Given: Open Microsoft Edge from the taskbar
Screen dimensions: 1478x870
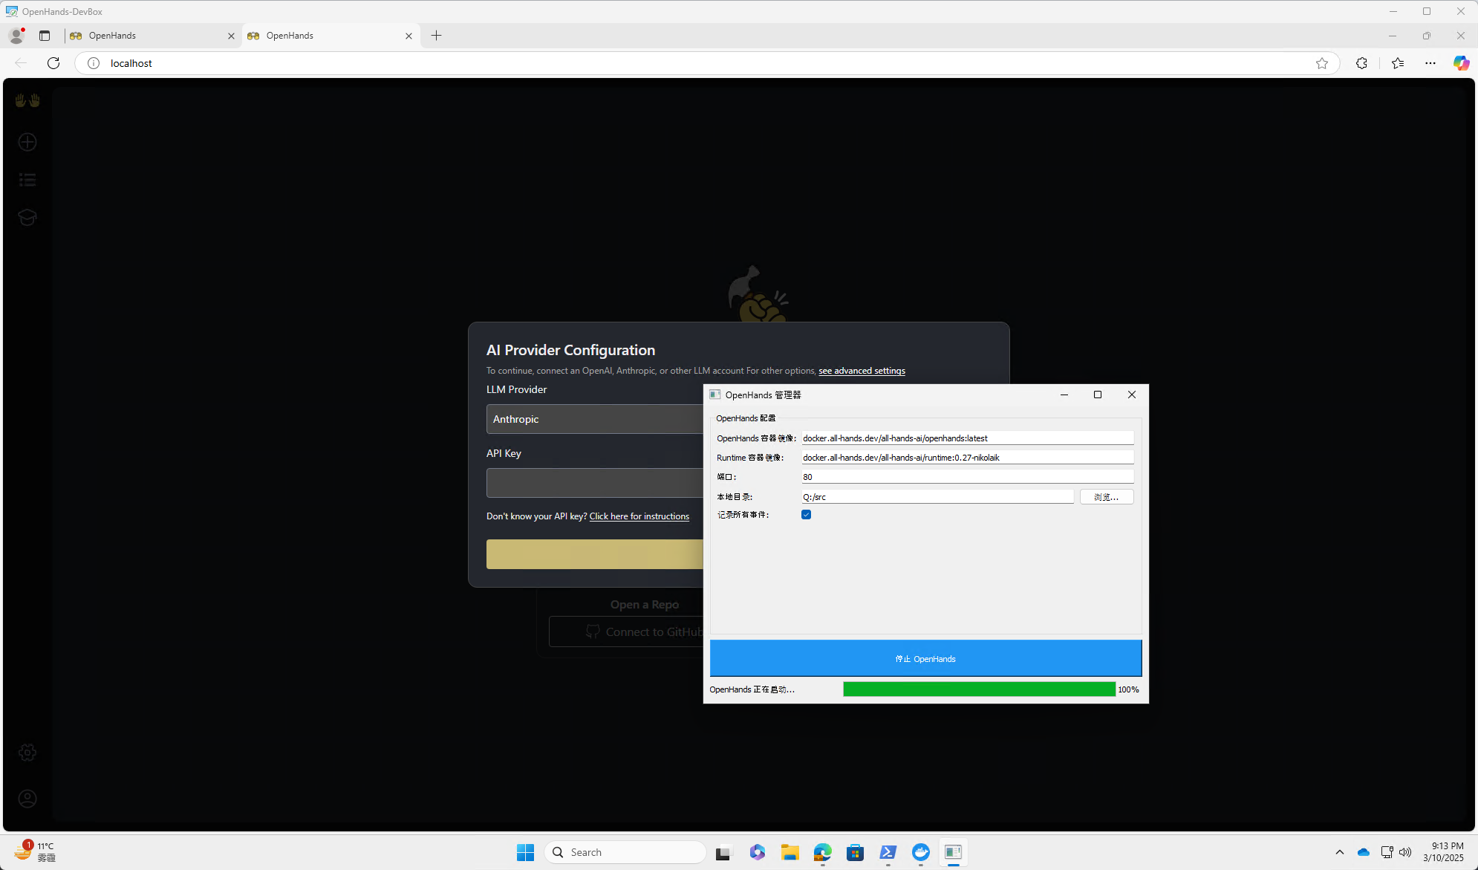Looking at the screenshot, I should coord(822,852).
